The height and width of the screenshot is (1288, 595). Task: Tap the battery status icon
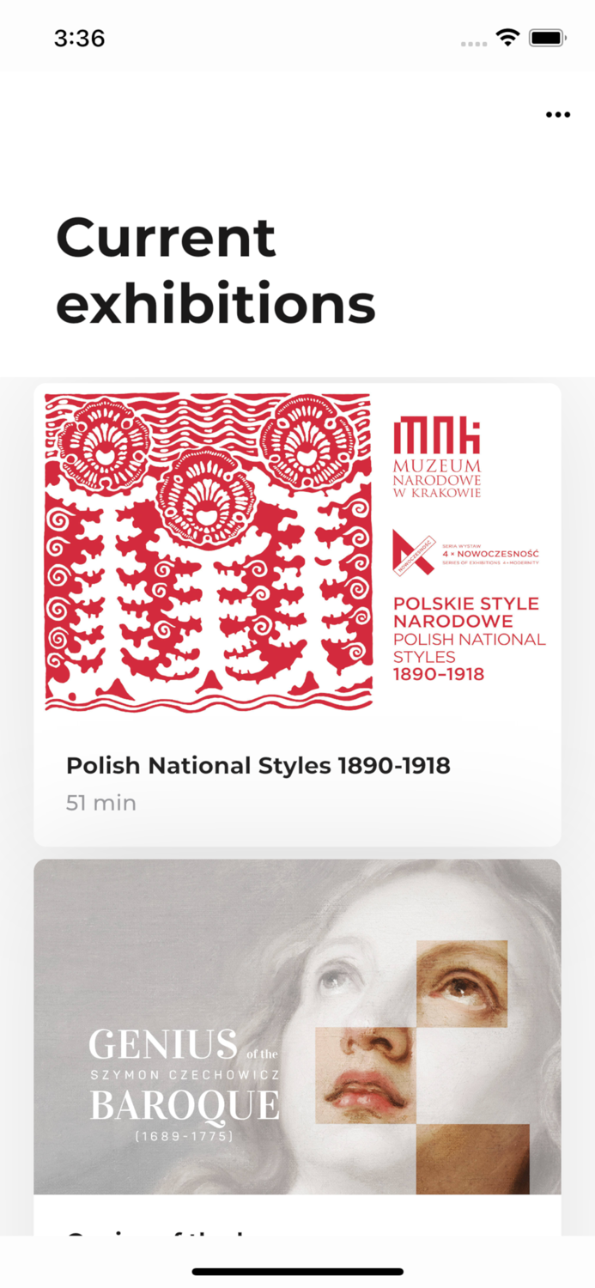pyautogui.click(x=547, y=38)
